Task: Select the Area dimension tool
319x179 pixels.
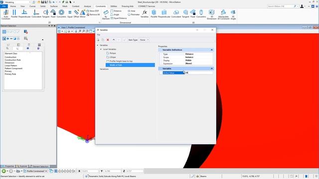Action: pos(132,11)
